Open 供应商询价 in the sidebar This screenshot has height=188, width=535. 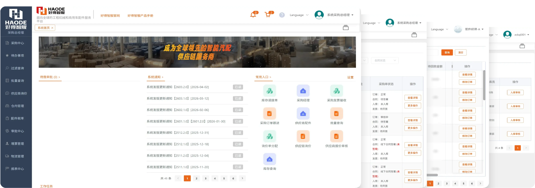pyautogui.click(x=16, y=93)
